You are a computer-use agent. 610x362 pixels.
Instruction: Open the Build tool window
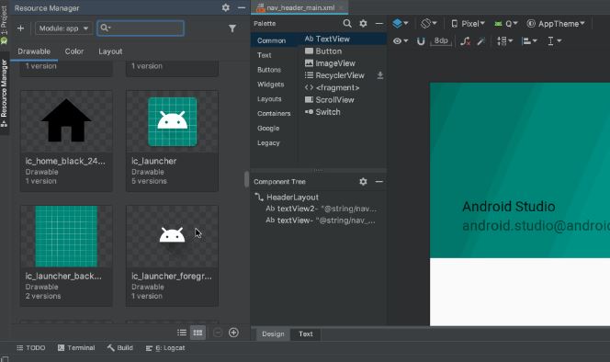119,348
